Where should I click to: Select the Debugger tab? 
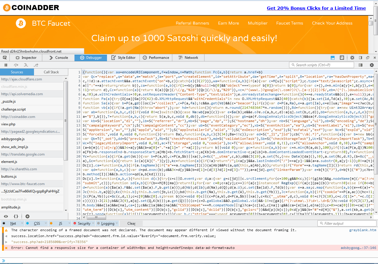click(x=91, y=58)
